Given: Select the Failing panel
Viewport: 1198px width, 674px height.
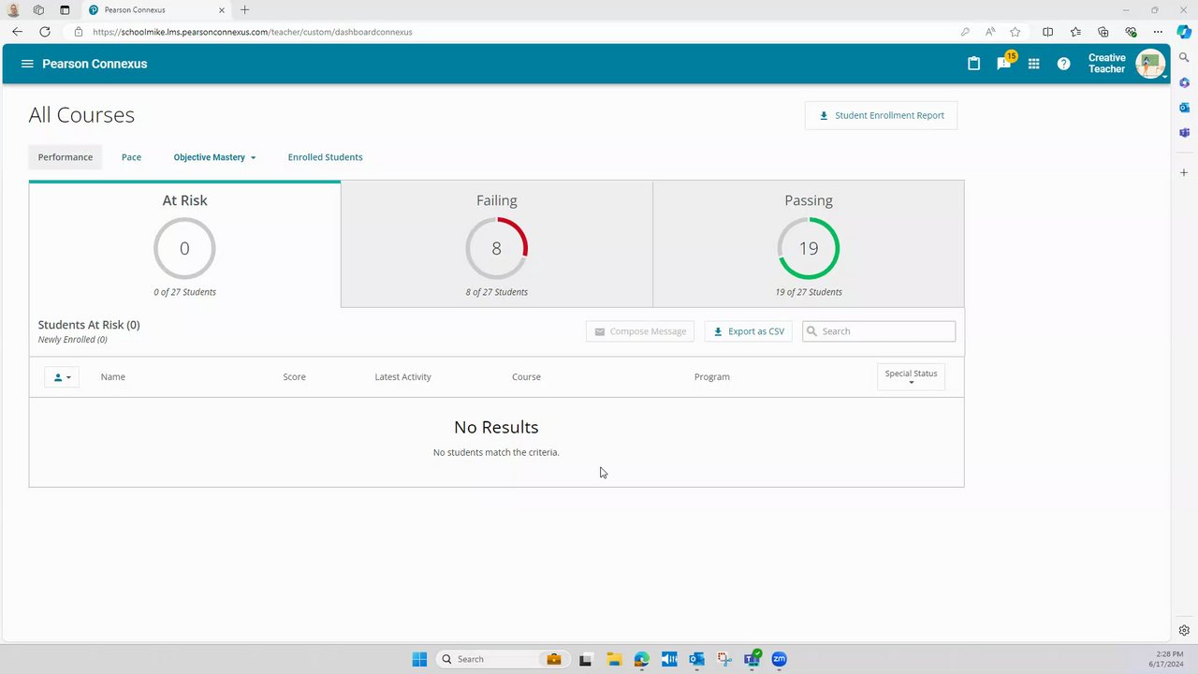Looking at the screenshot, I should tap(496, 243).
